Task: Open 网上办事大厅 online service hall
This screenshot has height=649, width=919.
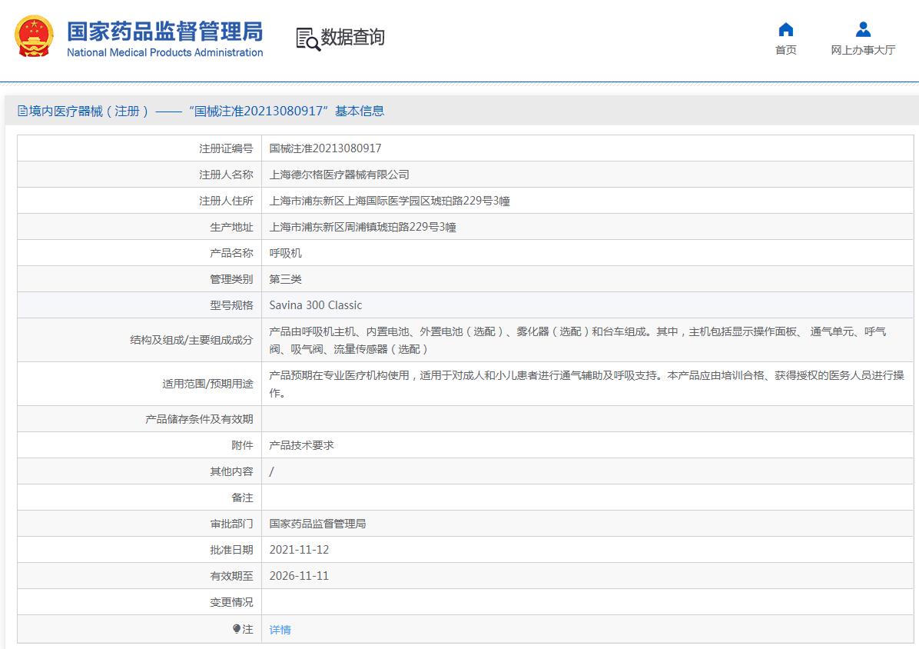Action: click(x=863, y=48)
